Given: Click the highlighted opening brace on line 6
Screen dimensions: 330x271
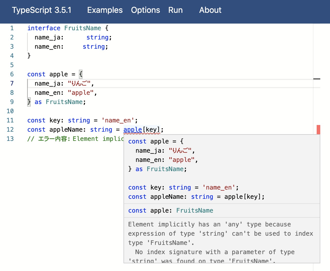Looking at the screenshot, I should pyautogui.click(x=81, y=74).
